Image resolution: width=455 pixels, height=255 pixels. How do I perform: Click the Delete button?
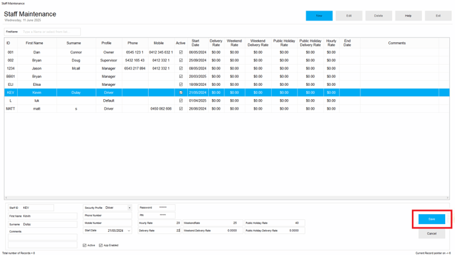(378, 16)
